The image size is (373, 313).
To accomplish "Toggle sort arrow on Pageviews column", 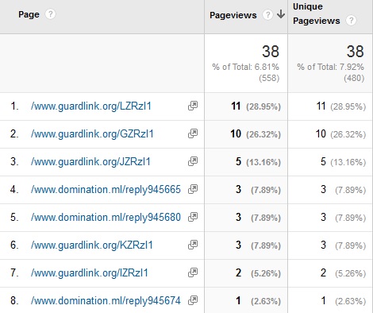I will [281, 14].
